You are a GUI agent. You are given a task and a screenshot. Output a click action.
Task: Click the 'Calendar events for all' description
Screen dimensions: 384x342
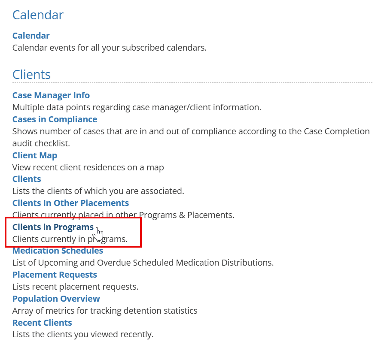point(110,48)
